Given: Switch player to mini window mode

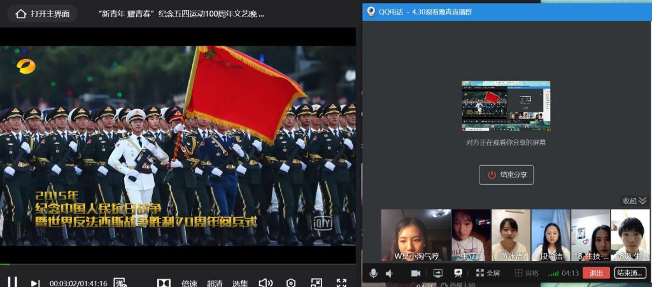Looking at the screenshot, I should [x=316, y=283].
